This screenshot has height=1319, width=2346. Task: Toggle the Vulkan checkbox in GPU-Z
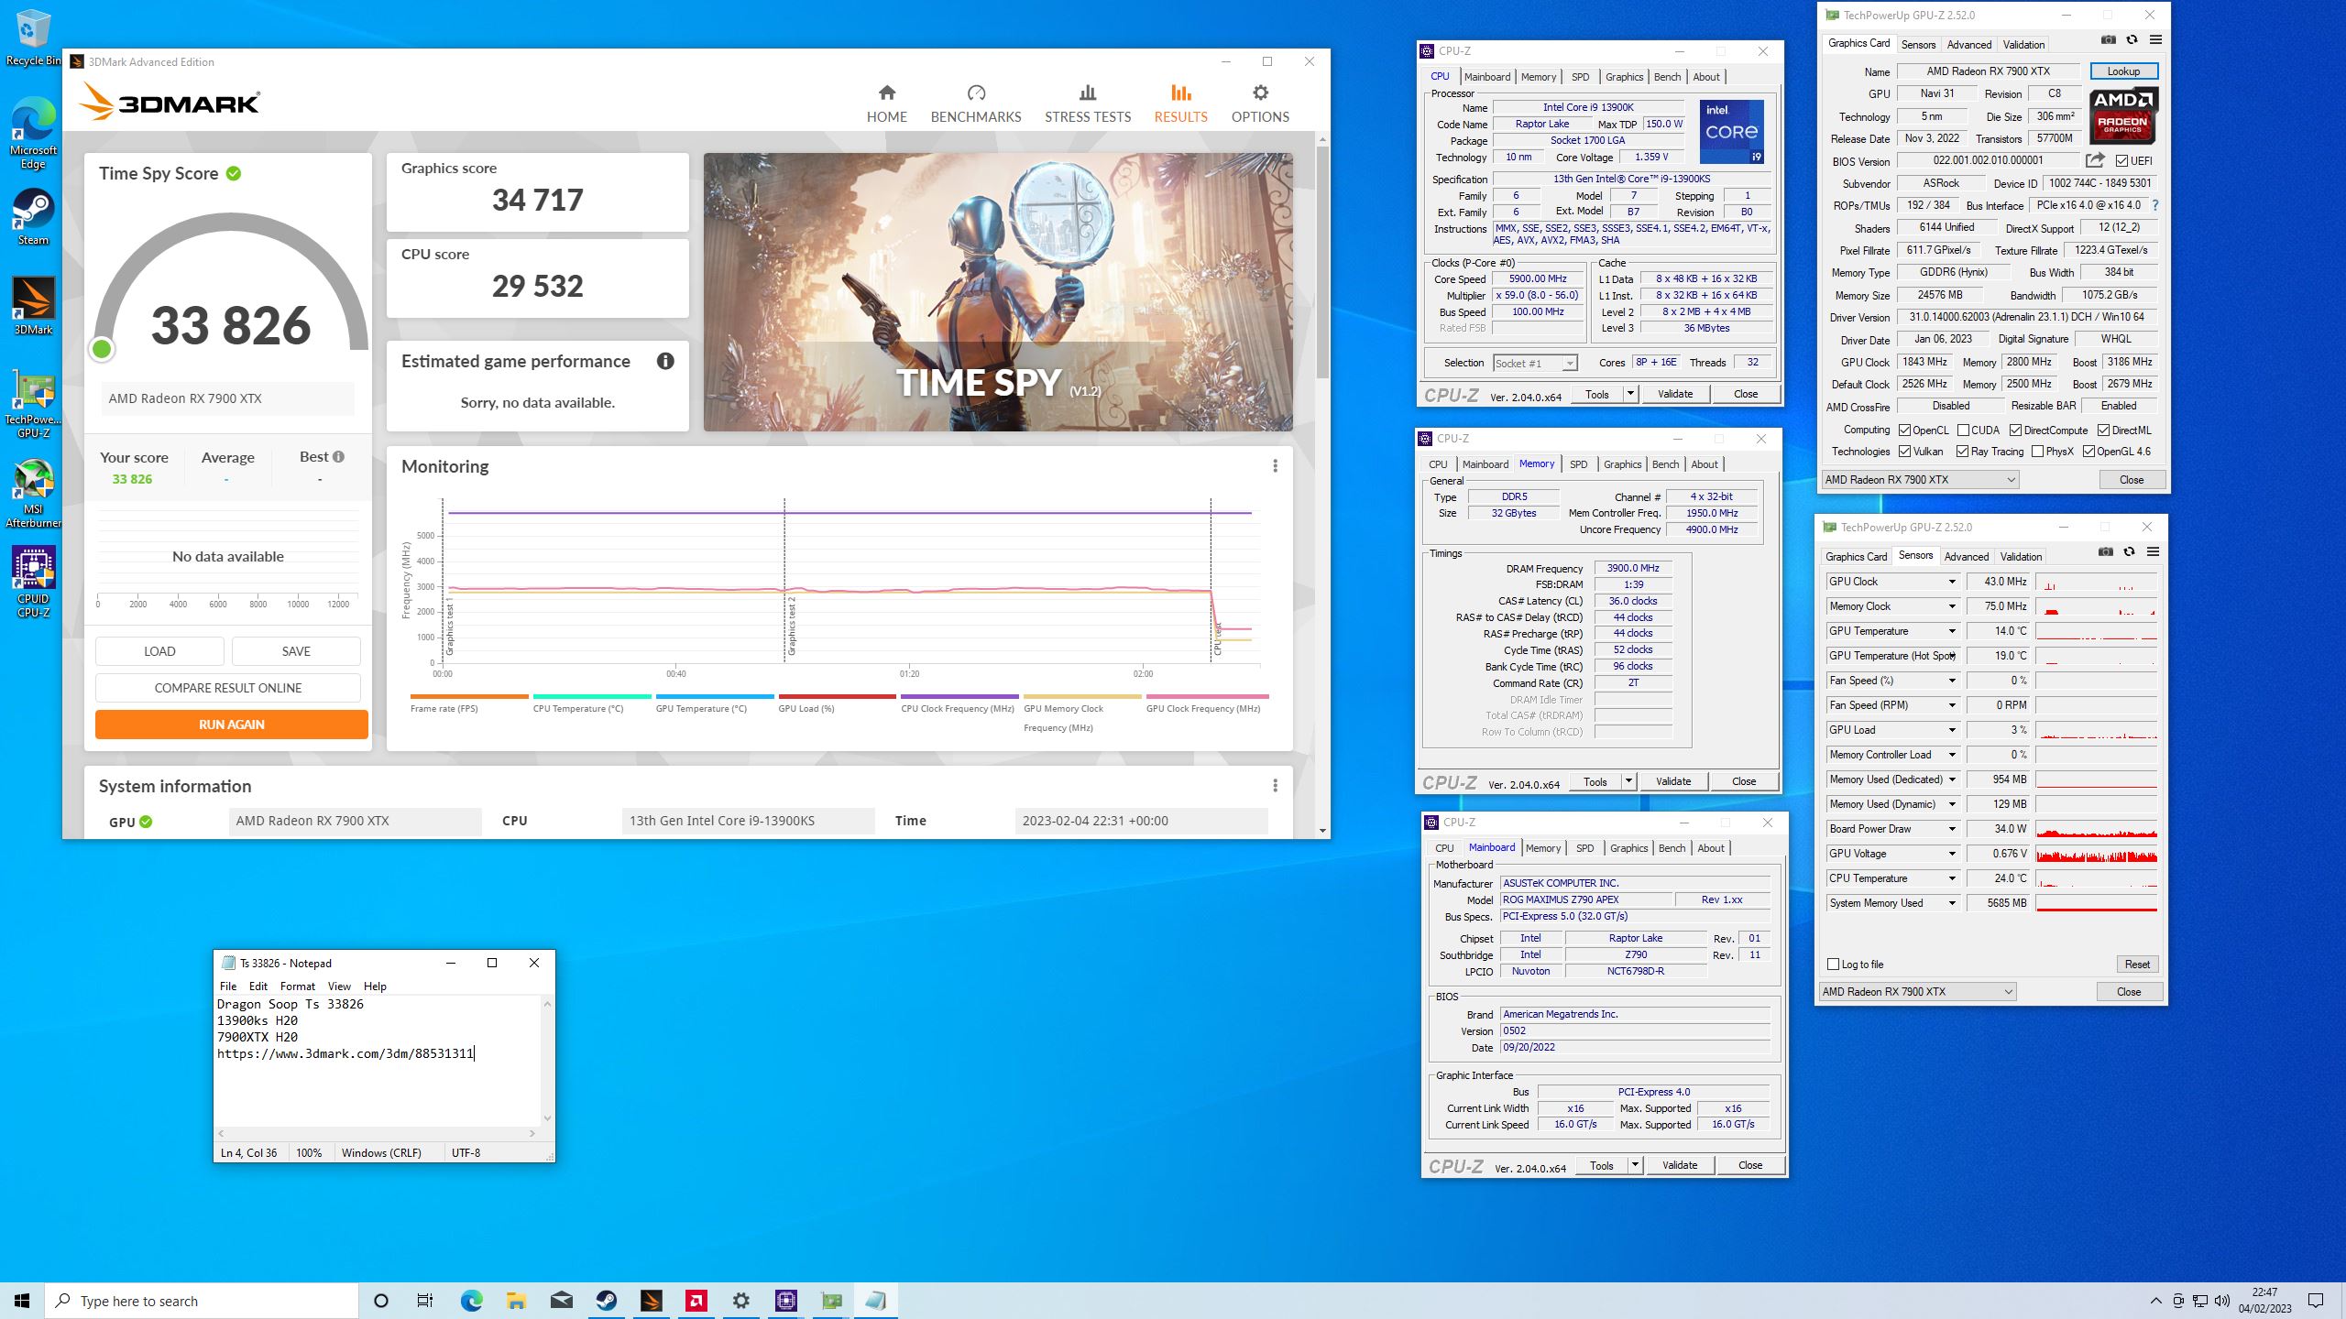1905,452
